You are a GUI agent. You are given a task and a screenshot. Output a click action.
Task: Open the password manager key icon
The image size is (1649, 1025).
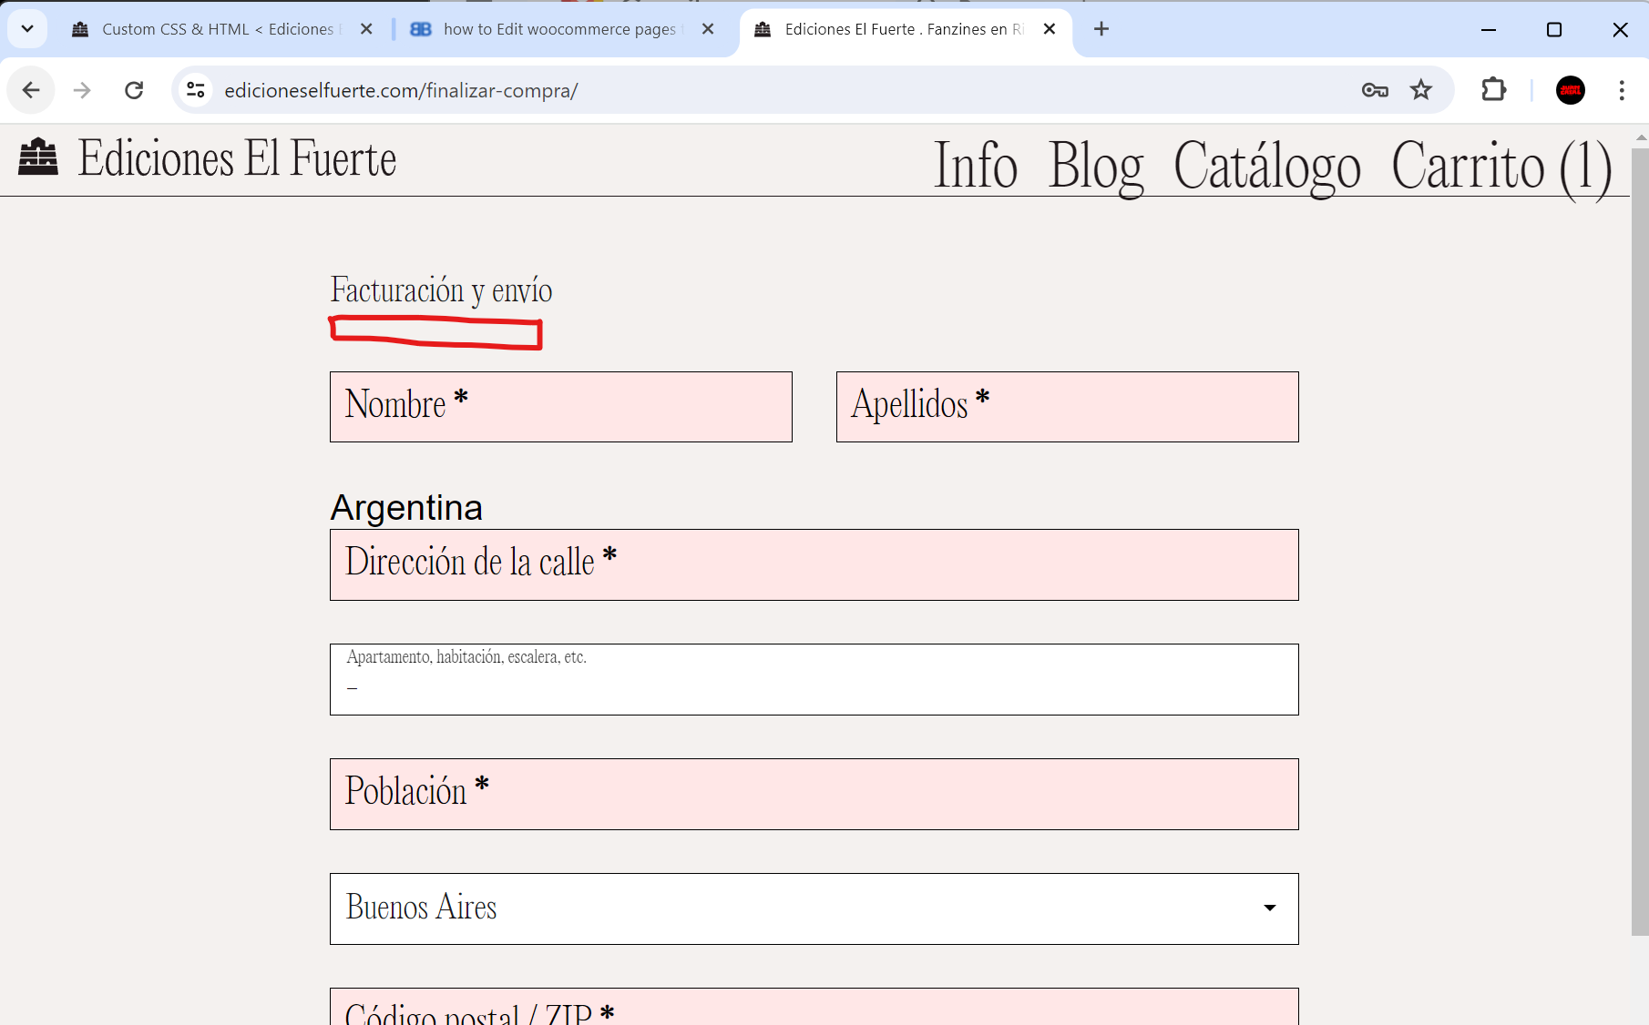[x=1376, y=90]
